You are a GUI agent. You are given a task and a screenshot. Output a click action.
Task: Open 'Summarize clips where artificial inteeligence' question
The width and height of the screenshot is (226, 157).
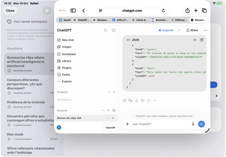(x=29, y=64)
